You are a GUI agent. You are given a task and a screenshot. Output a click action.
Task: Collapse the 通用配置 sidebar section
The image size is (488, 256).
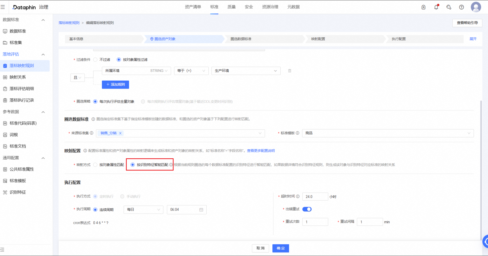click(x=43, y=158)
